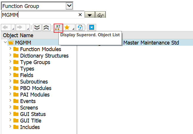Expand the Function Modules folder
This screenshot has width=193, height=134.
10,49
